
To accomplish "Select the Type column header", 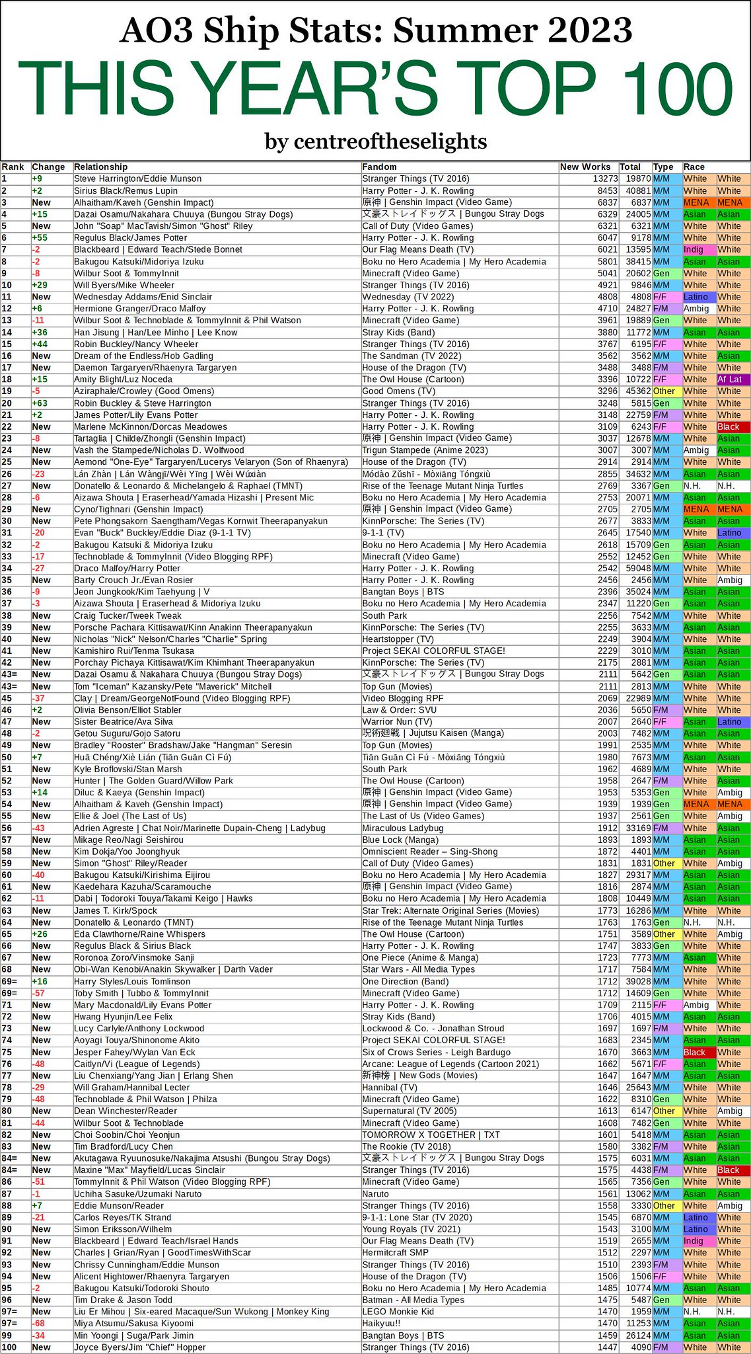I will click(x=663, y=167).
